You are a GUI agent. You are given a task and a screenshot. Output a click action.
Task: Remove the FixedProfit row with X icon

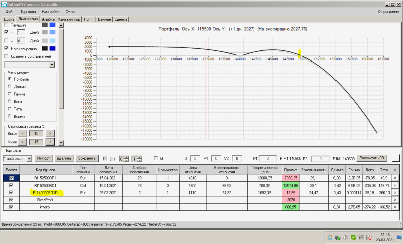pos(395,200)
